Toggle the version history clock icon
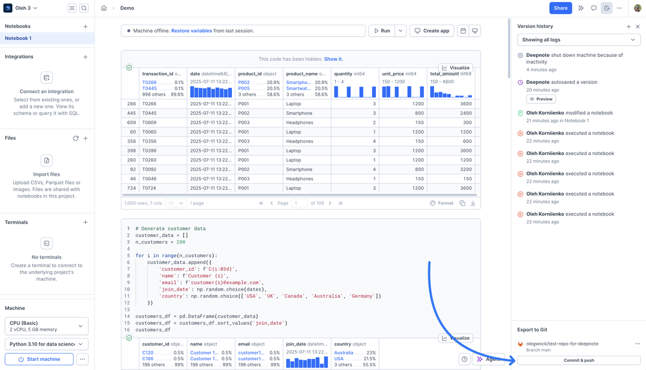The height and width of the screenshot is (370, 646). click(607, 8)
